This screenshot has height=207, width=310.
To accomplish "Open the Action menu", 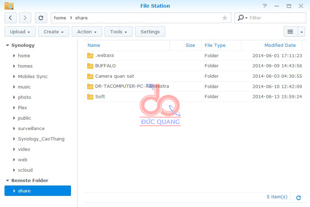I will (87, 32).
